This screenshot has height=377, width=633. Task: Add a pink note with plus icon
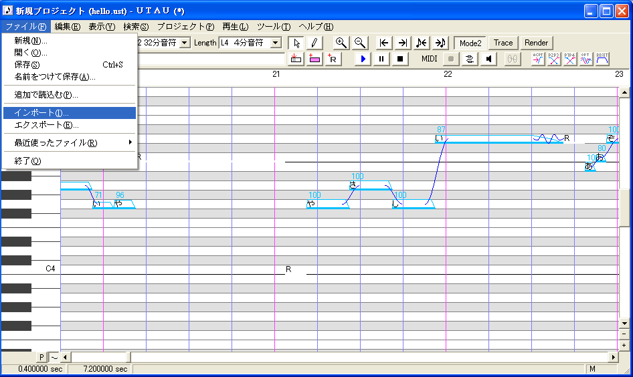pos(314,59)
